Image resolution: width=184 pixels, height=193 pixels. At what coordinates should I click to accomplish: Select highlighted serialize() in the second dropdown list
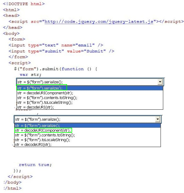click(x=37, y=126)
